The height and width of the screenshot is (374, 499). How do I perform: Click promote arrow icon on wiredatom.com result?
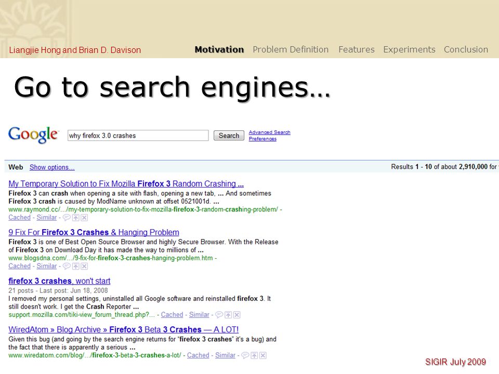(254, 355)
